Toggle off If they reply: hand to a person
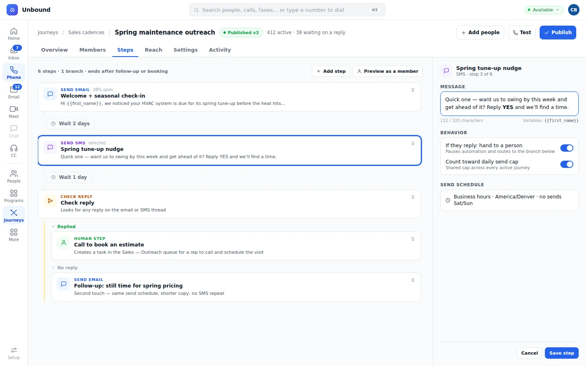 (x=567, y=148)
